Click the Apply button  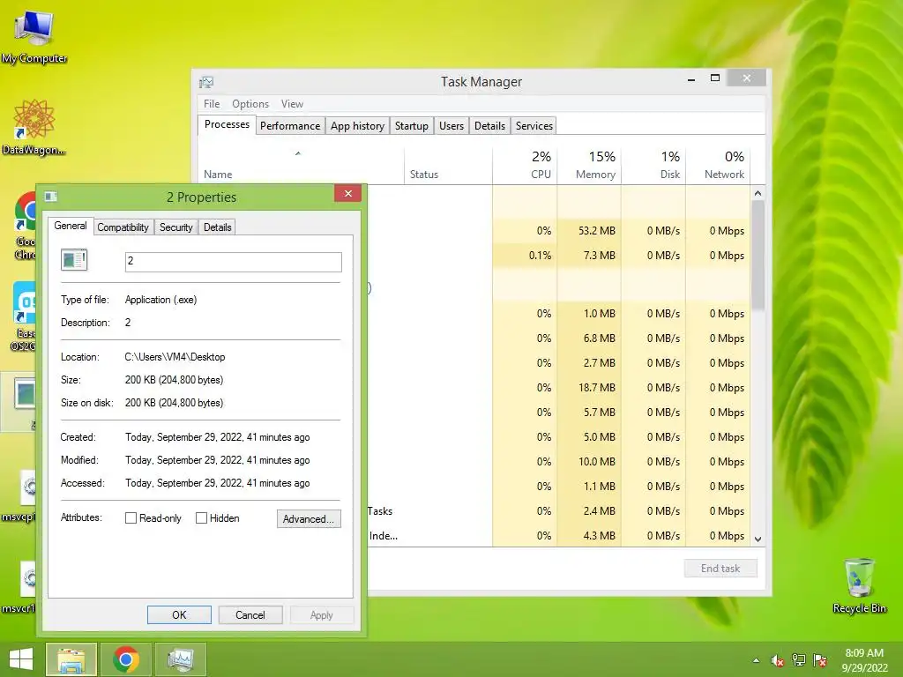click(321, 614)
